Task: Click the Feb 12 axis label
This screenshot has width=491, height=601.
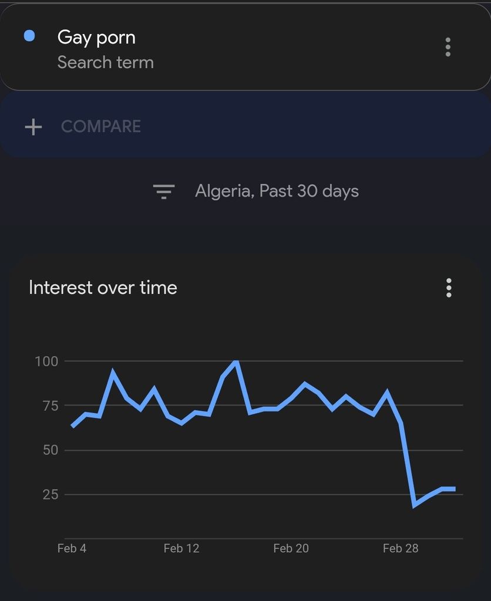Action: click(x=181, y=549)
